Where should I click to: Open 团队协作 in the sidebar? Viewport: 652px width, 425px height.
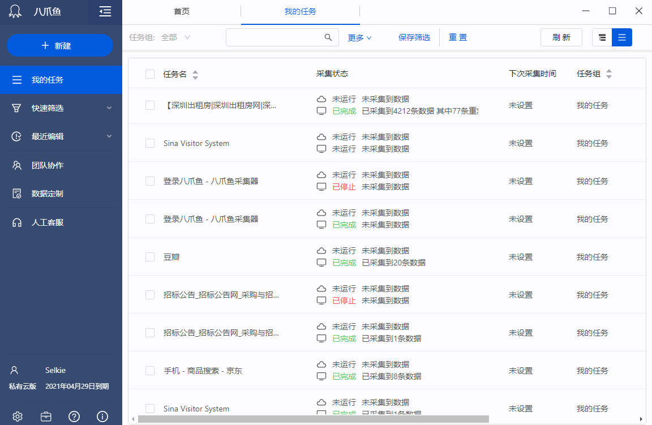point(48,165)
